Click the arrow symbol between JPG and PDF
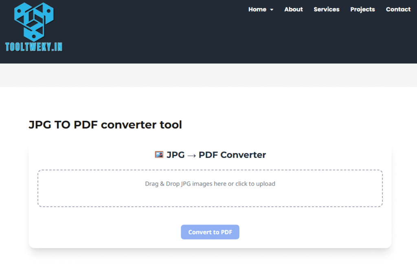 [x=191, y=155]
